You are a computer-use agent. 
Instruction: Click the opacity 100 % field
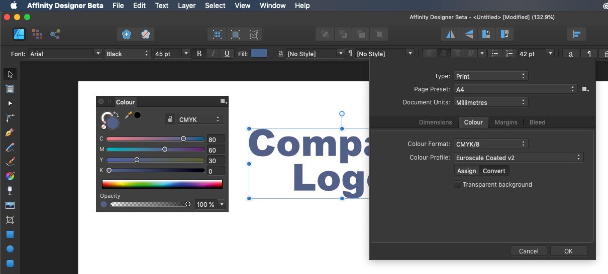point(206,204)
